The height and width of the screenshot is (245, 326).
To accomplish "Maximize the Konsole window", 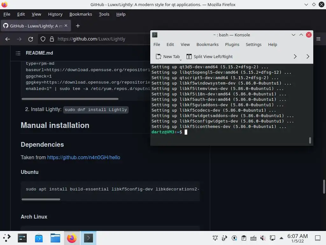I will coord(301,35).
